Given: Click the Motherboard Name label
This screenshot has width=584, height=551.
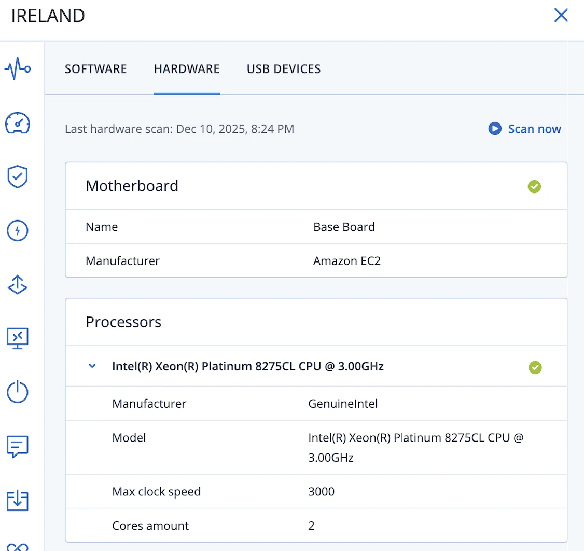Looking at the screenshot, I should (x=102, y=227).
